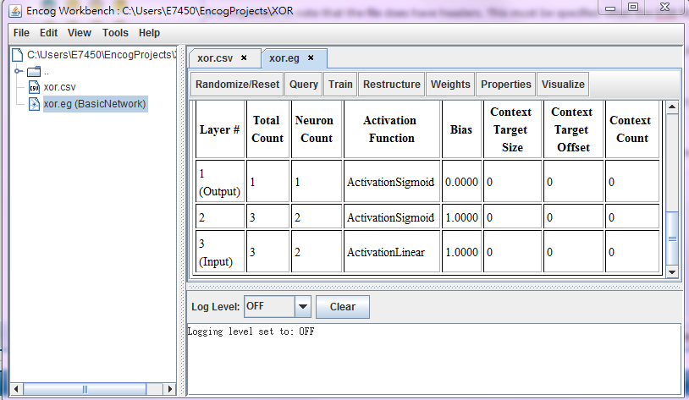Click the Query button
The height and width of the screenshot is (400, 689).
click(x=304, y=85)
